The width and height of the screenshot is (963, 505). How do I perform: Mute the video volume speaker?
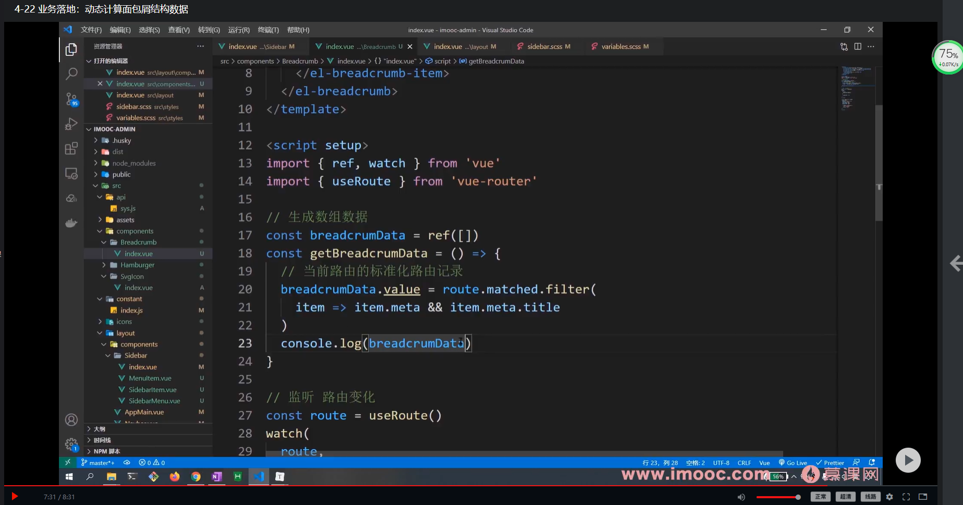pyautogui.click(x=741, y=497)
